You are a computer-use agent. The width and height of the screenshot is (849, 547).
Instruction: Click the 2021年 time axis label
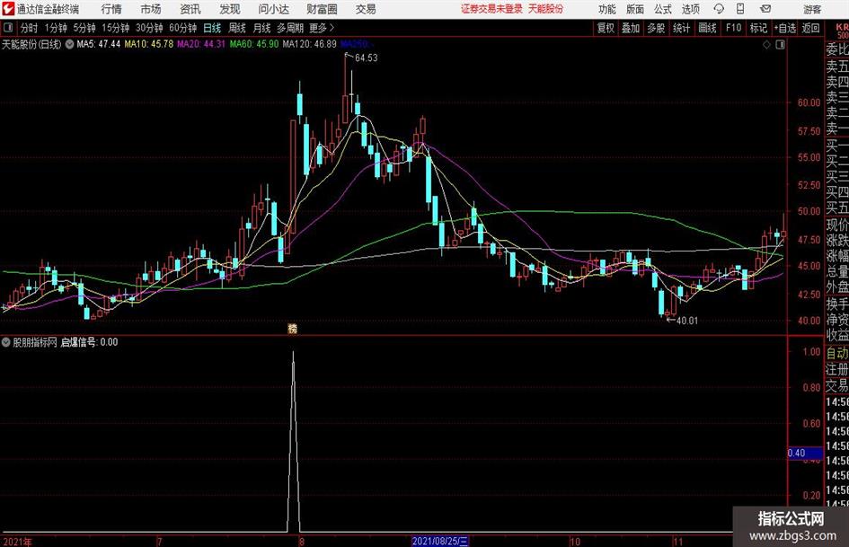18,542
